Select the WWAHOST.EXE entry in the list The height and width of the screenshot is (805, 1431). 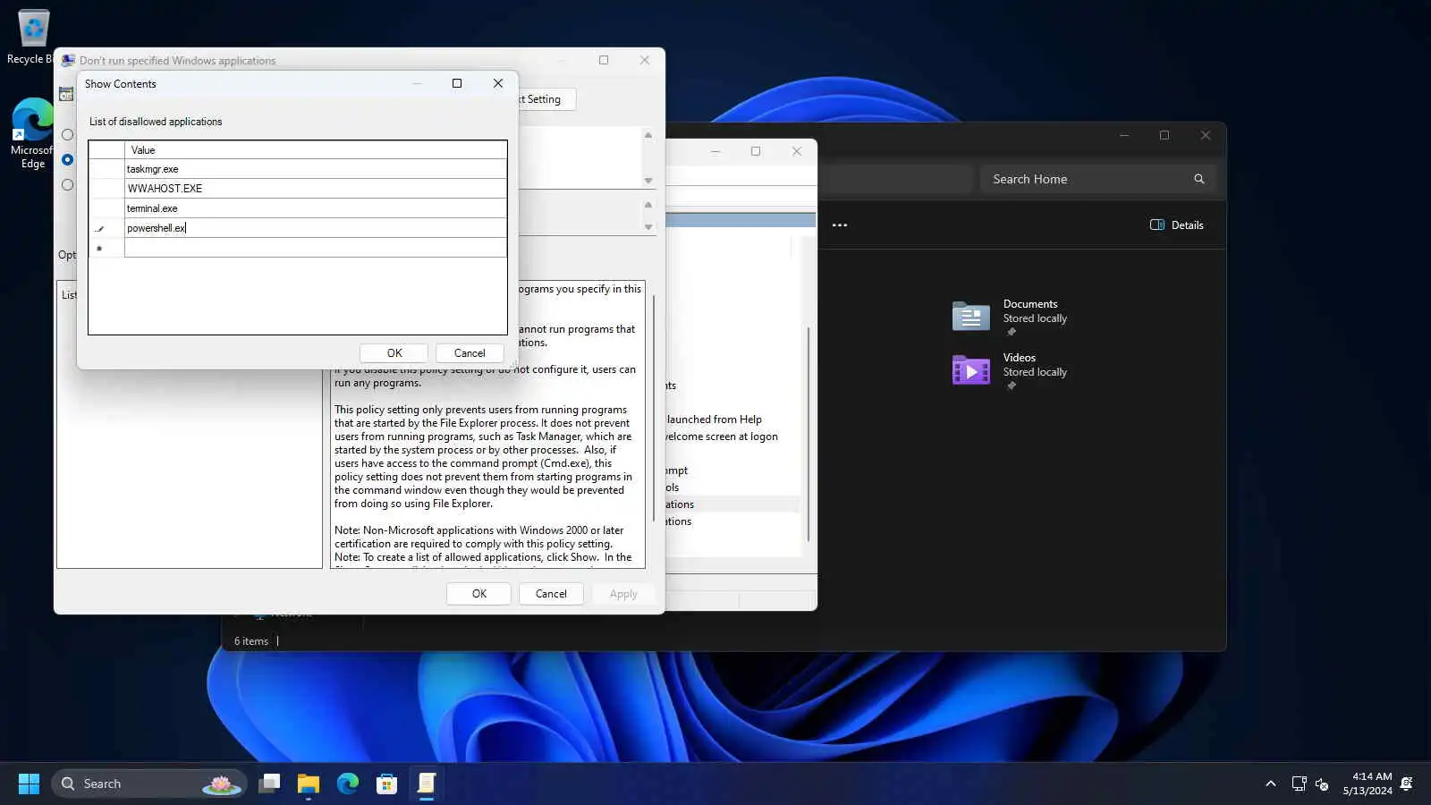click(316, 189)
